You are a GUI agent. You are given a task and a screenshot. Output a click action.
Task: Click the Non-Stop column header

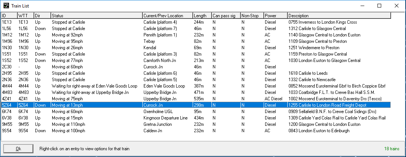click(x=252, y=16)
